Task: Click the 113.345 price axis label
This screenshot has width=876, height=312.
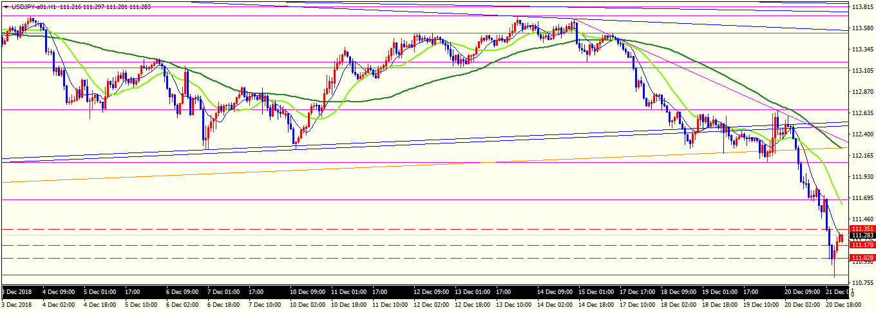Action: pos(862,50)
